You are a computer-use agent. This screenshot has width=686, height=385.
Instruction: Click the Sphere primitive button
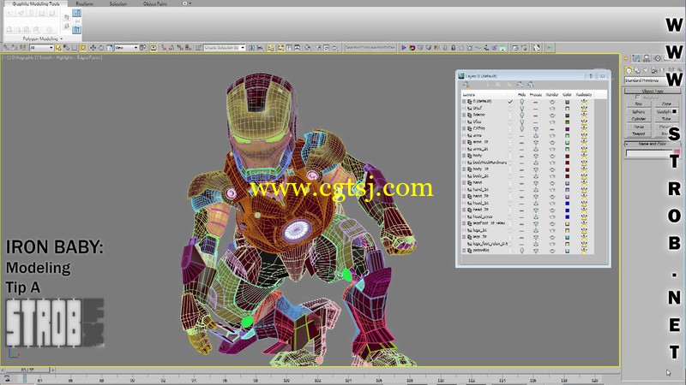point(639,112)
